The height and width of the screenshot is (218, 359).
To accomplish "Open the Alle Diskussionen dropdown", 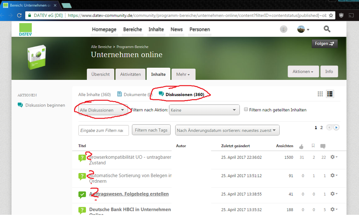I will (x=102, y=110).
